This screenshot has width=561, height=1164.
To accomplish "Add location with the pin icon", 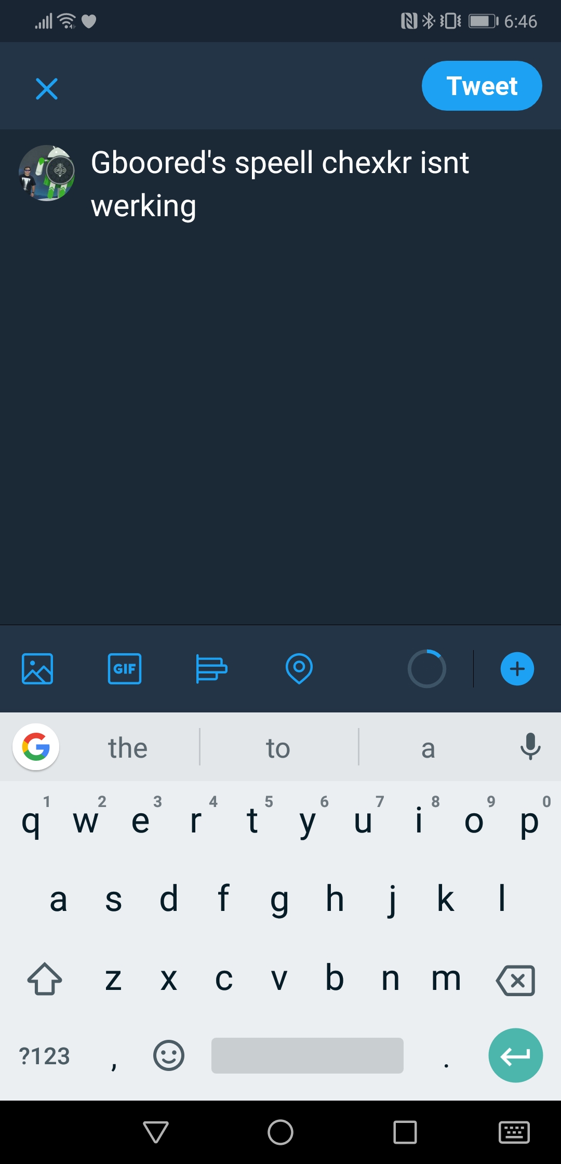I will pyautogui.click(x=299, y=669).
